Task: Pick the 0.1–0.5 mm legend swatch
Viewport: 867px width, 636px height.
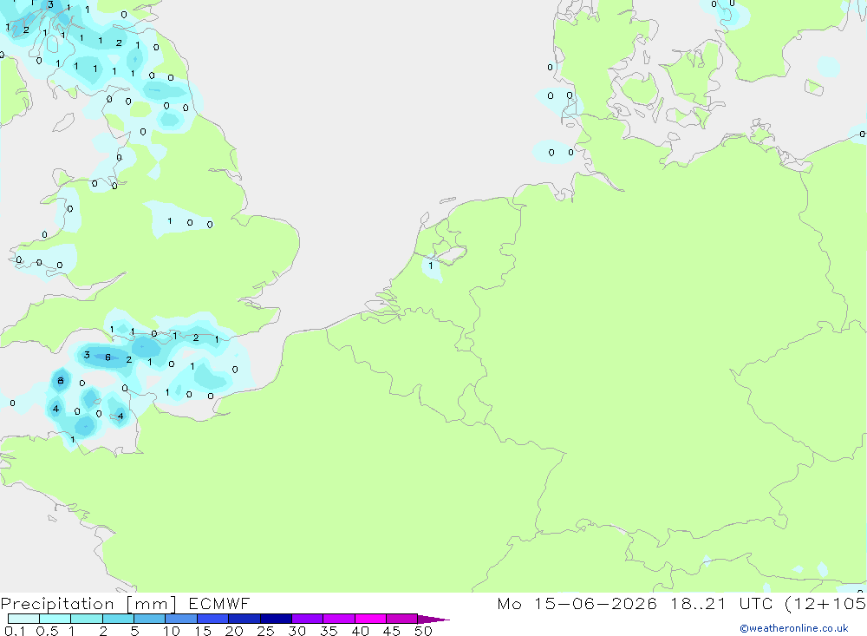Action: 23,619
